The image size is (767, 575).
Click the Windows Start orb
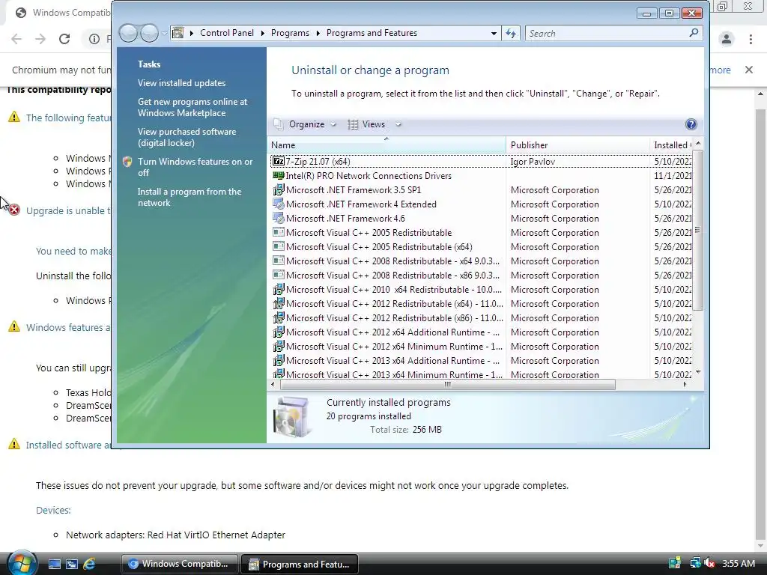click(x=22, y=563)
